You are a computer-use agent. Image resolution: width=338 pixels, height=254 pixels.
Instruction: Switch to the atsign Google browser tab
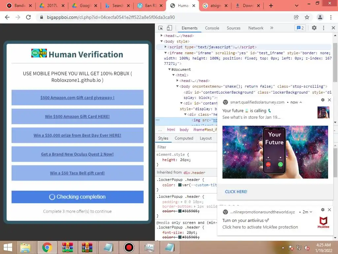(215, 6)
